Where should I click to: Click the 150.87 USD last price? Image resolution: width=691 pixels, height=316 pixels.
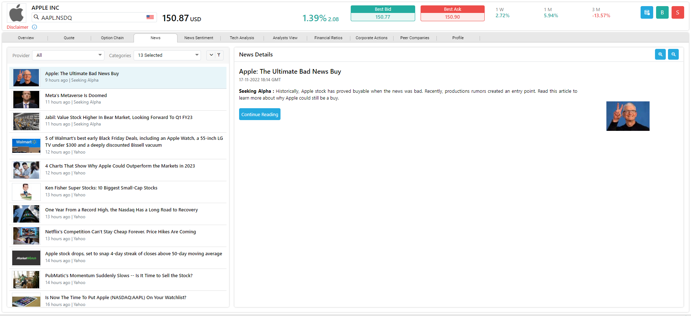181,18
